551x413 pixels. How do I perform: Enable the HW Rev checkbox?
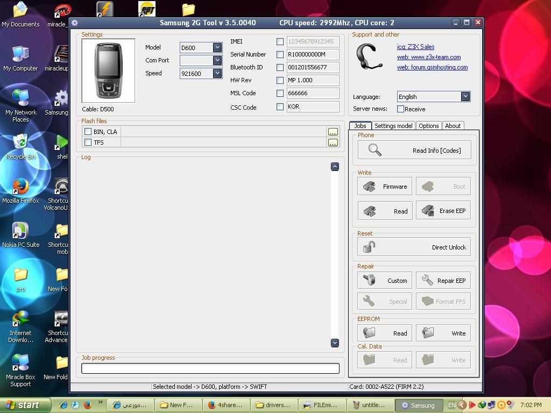pyautogui.click(x=280, y=81)
